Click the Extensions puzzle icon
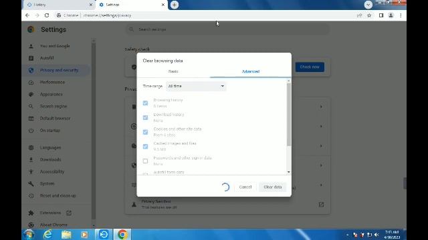428x240 pixels. pos(31,213)
